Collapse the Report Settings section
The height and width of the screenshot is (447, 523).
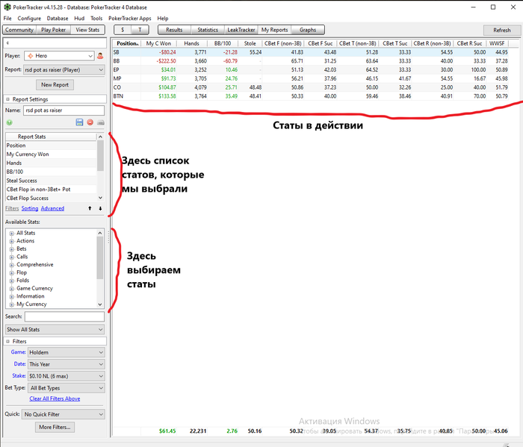click(8, 99)
